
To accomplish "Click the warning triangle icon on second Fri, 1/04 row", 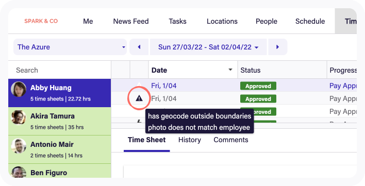I will pyautogui.click(x=139, y=98).
